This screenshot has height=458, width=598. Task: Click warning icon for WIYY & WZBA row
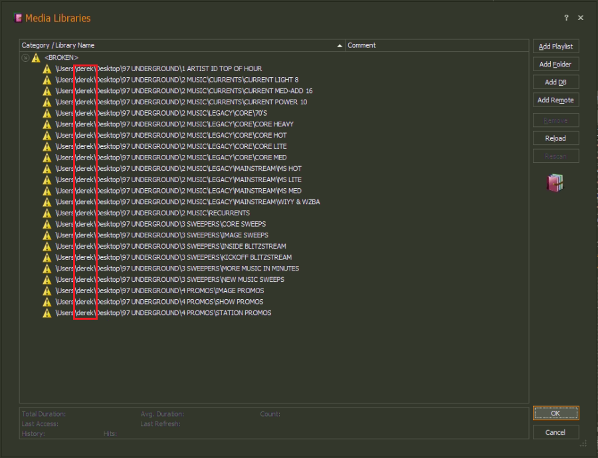[47, 201]
